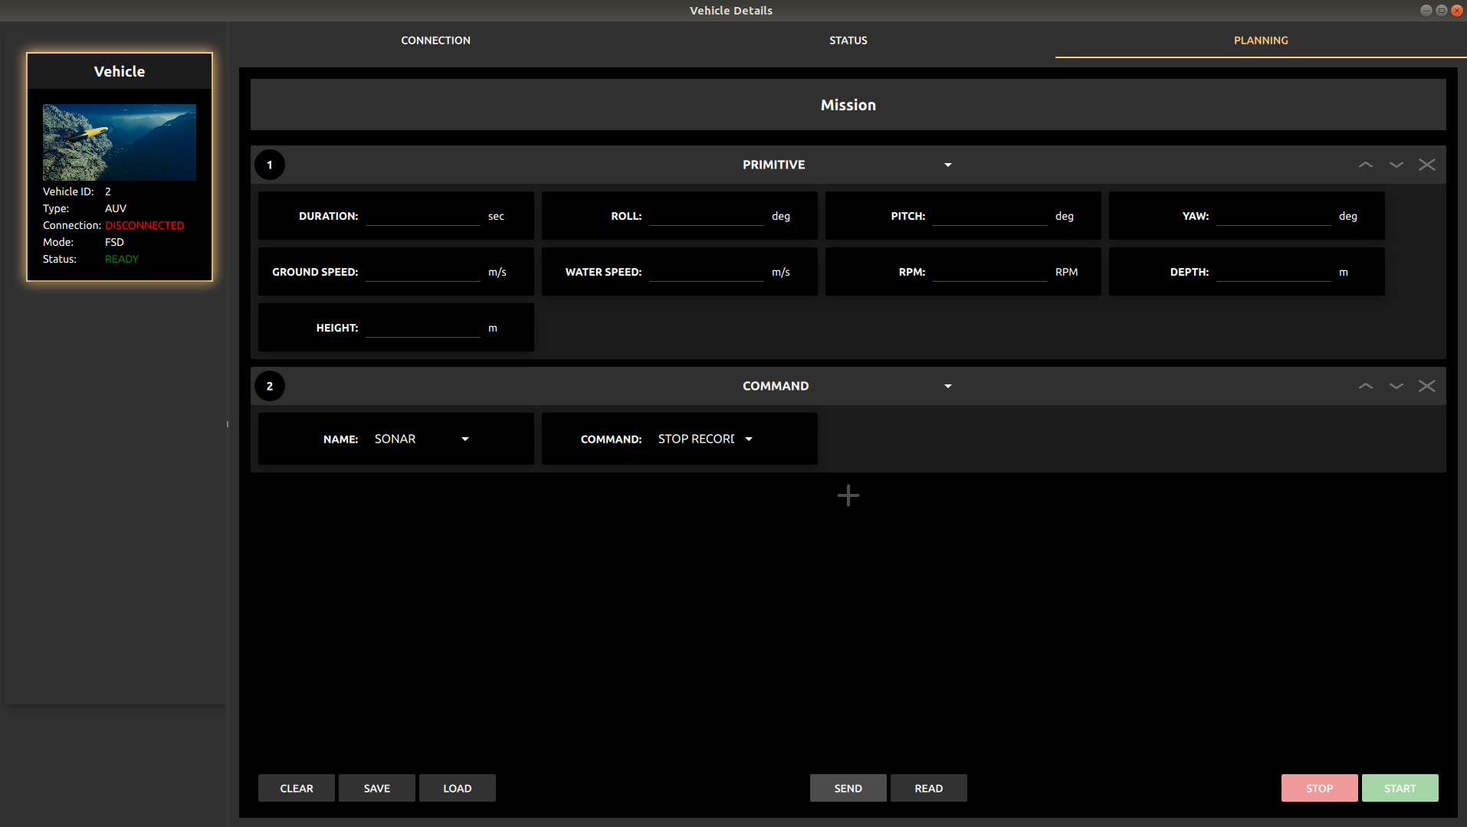Read mission from vehicle with READ button
Viewport: 1467px width, 827px height.
click(x=929, y=788)
